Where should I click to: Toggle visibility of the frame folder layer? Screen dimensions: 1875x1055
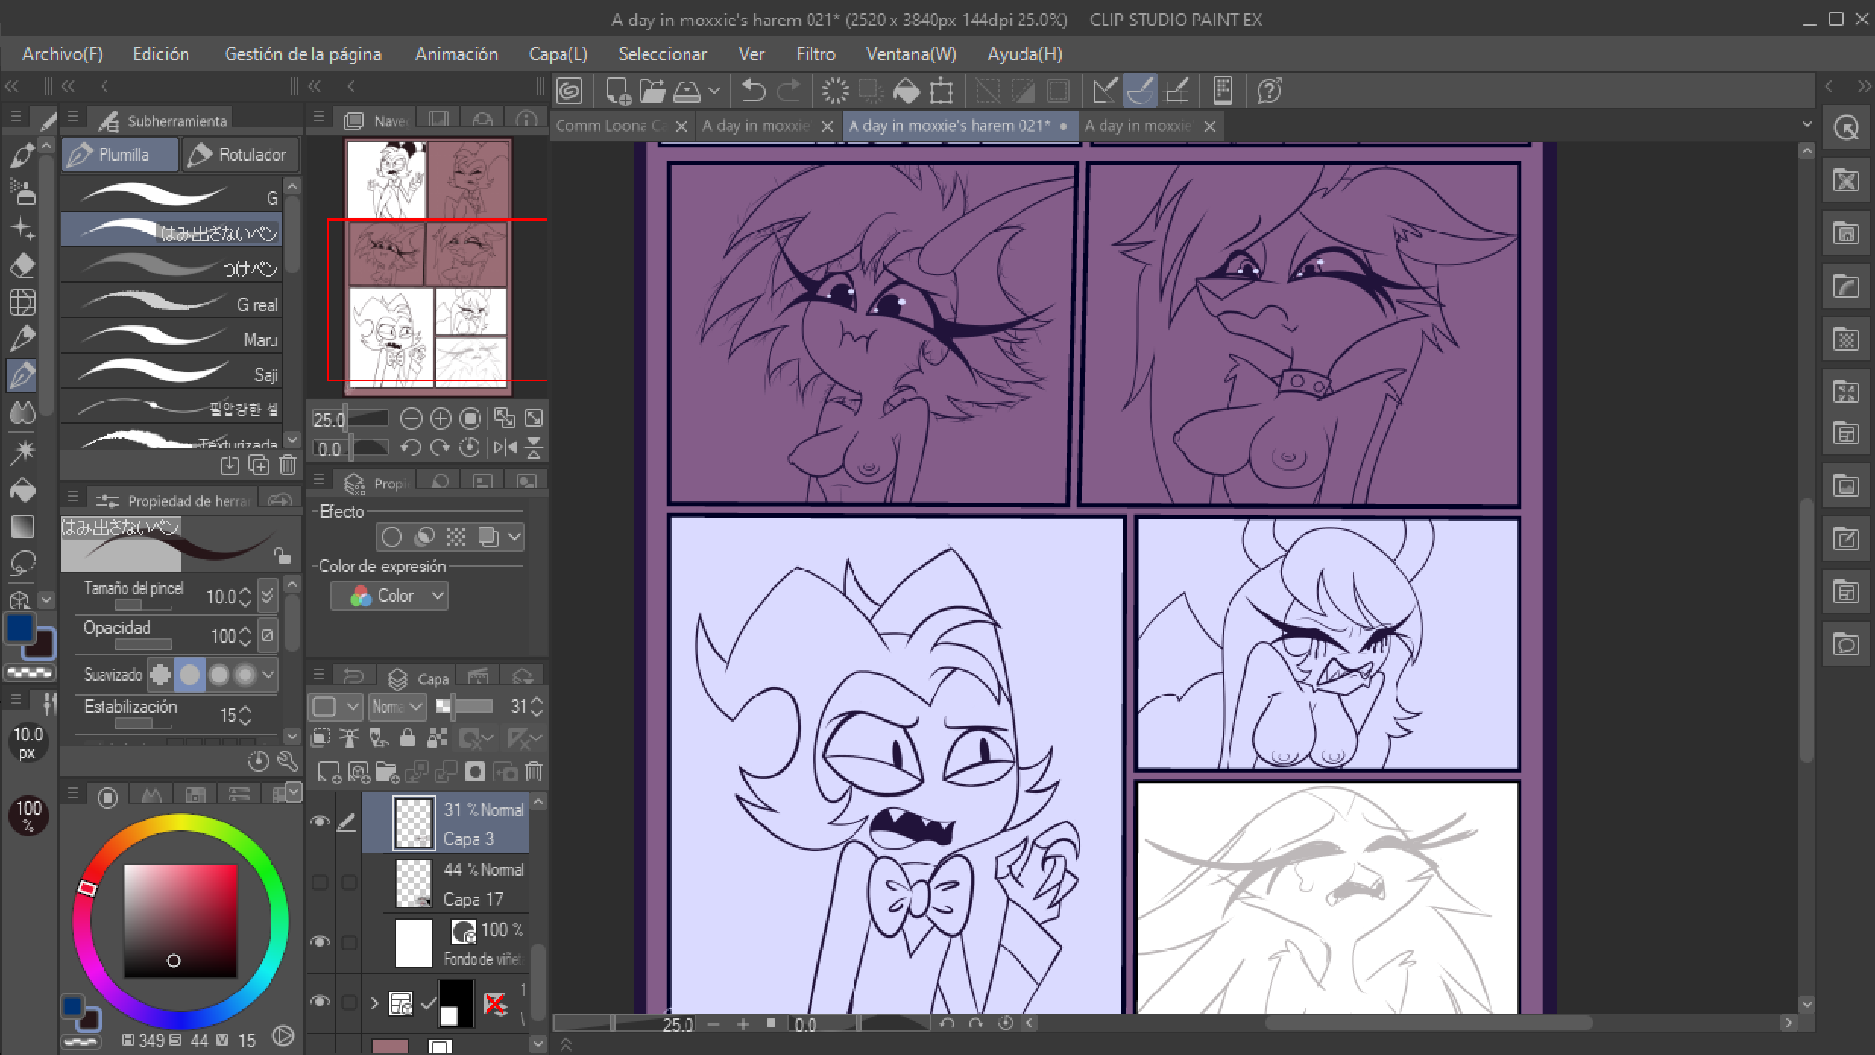coord(319,1002)
